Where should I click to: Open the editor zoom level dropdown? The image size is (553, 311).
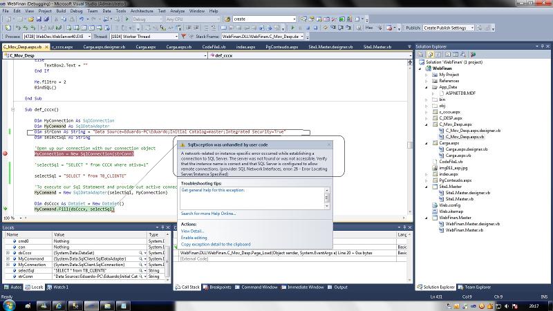click(21, 218)
